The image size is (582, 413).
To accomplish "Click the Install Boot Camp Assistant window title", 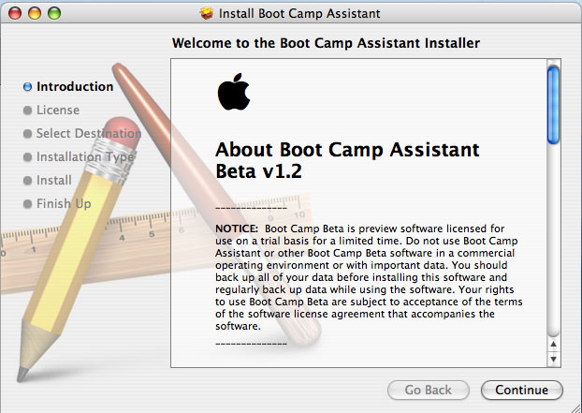I will pyautogui.click(x=299, y=13).
